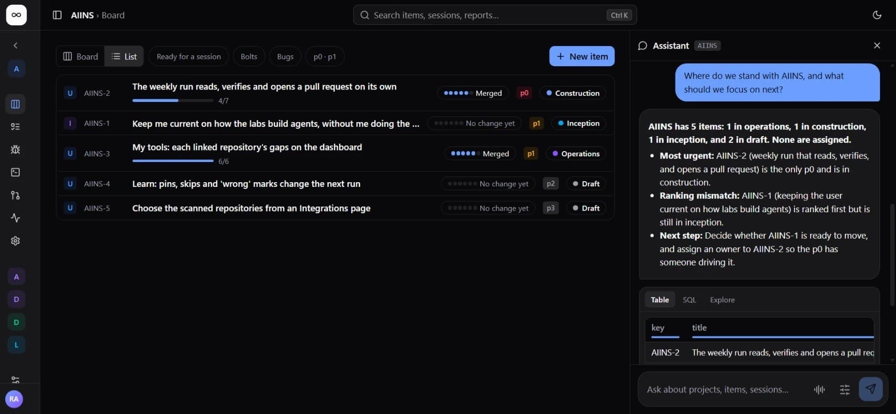Image resolution: width=896 pixels, height=414 pixels.
Task: Apply the Bolts filter chip
Action: click(249, 56)
